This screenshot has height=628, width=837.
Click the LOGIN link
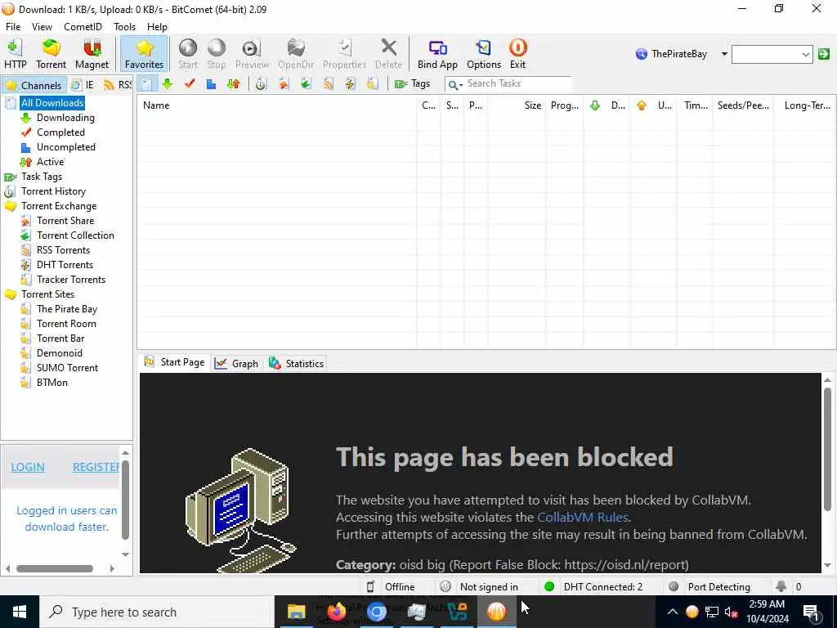(x=28, y=467)
